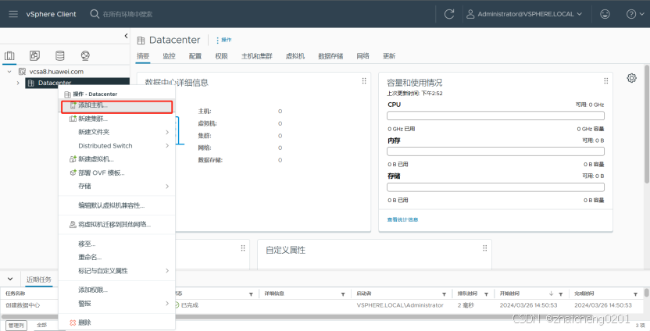Image resolution: width=650 pixels, height=331 pixels.
Task: Open the summary page settings gear
Action: click(631, 78)
